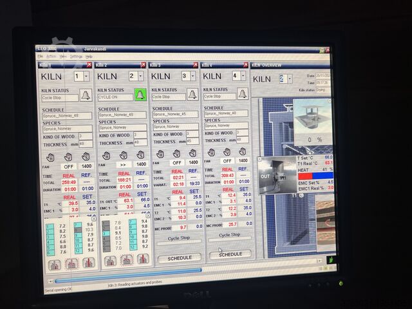Click the alarm bell icon in Kiln 3
The image size is (412, 309).
coord(191,95)
